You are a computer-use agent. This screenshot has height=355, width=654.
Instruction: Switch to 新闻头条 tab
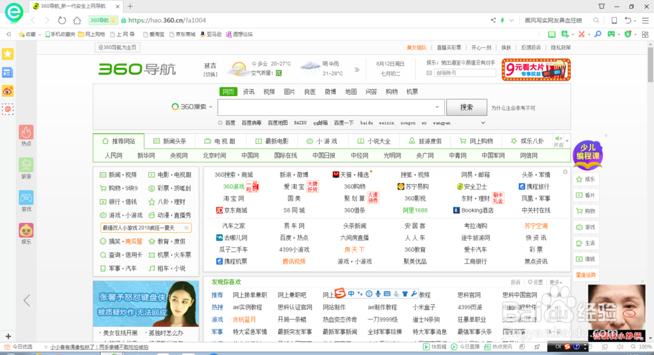point(170,141)
